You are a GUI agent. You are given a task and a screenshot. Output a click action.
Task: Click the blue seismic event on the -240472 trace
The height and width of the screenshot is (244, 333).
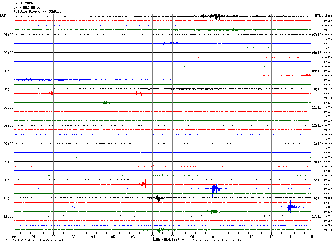click(x=291, y=207)
